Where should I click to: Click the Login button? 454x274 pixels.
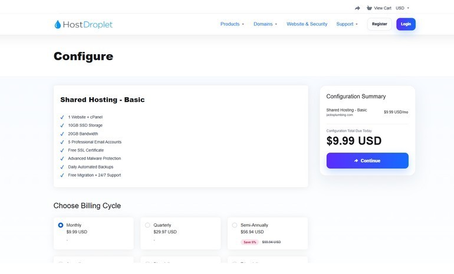tap(406, 24)
